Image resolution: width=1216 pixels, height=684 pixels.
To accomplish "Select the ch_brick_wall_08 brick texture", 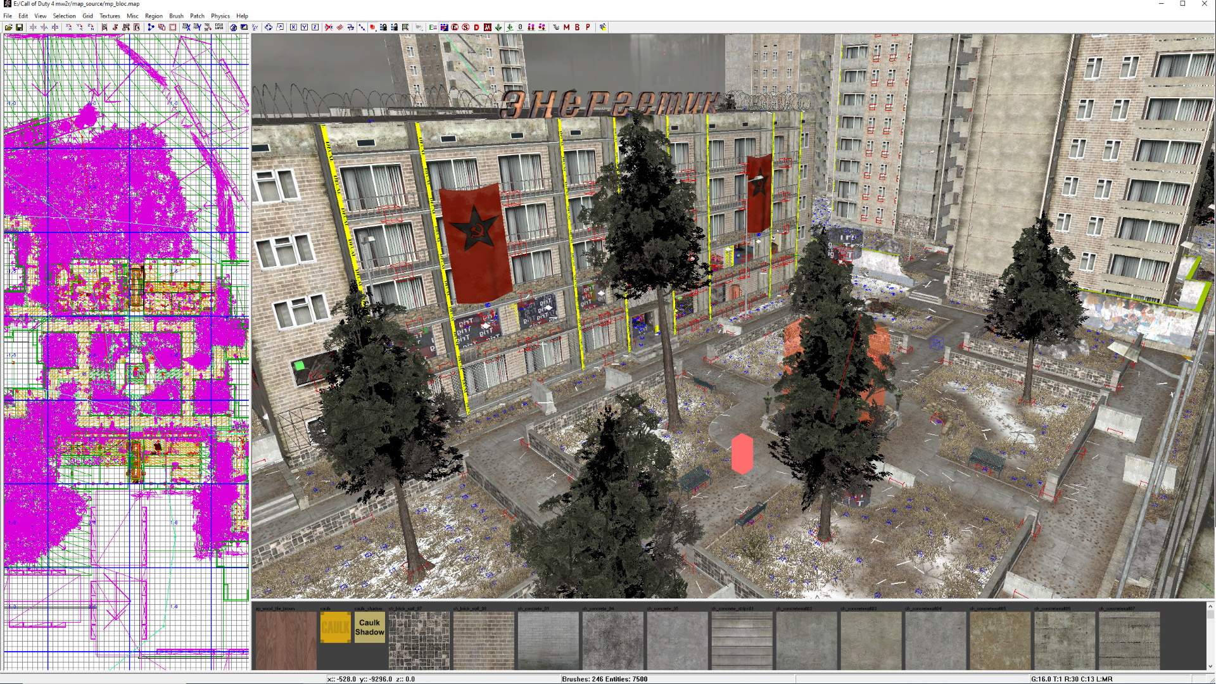I will [x=483, y=640].
